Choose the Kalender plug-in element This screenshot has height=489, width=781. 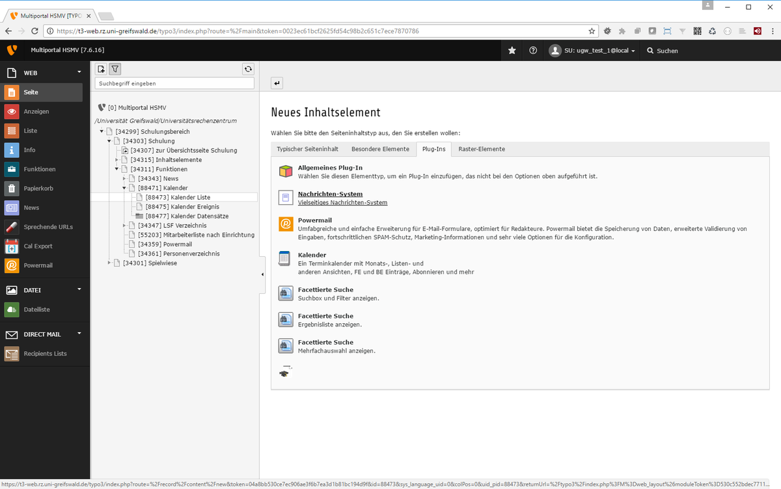pyautogui.click(x=312, y=255)
